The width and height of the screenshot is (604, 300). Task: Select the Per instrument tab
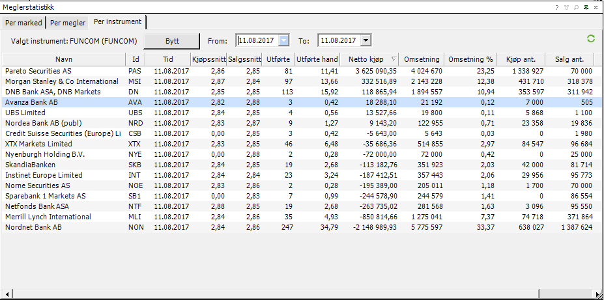(x=117, y=22)
